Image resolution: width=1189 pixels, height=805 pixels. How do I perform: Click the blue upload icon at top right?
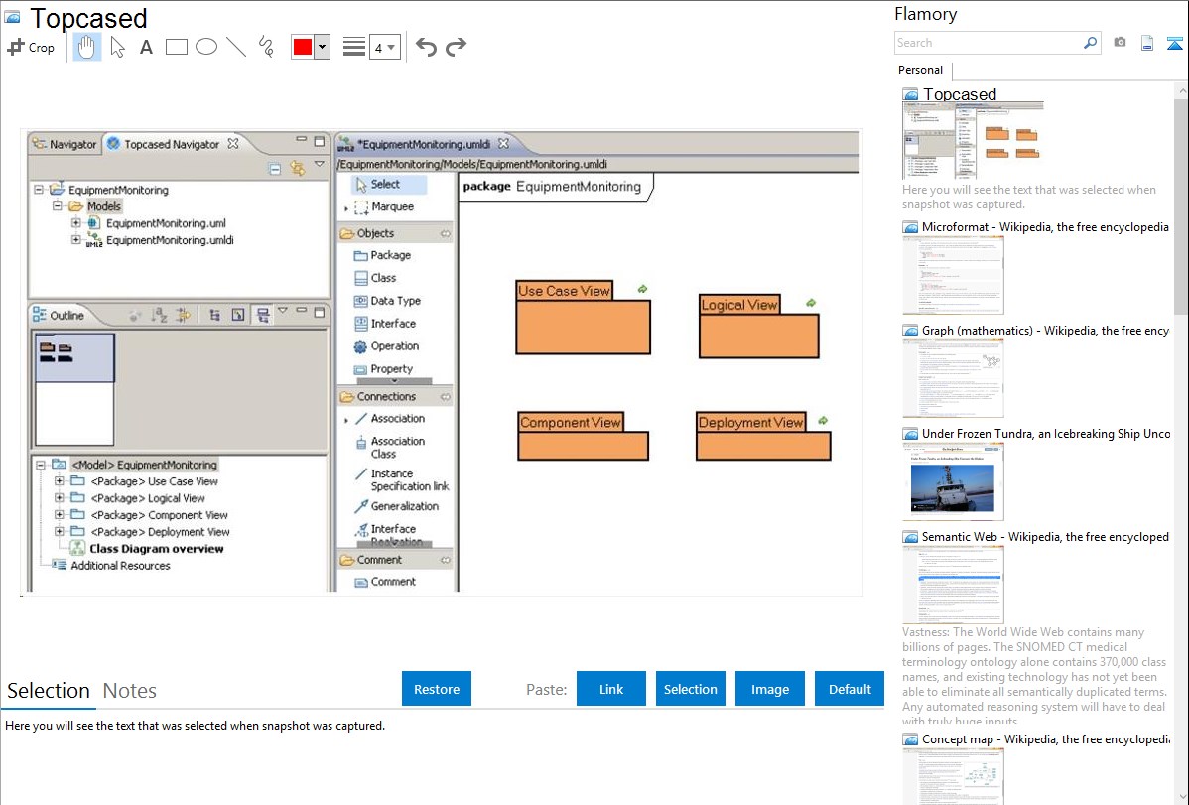[x=1174, y=43]
